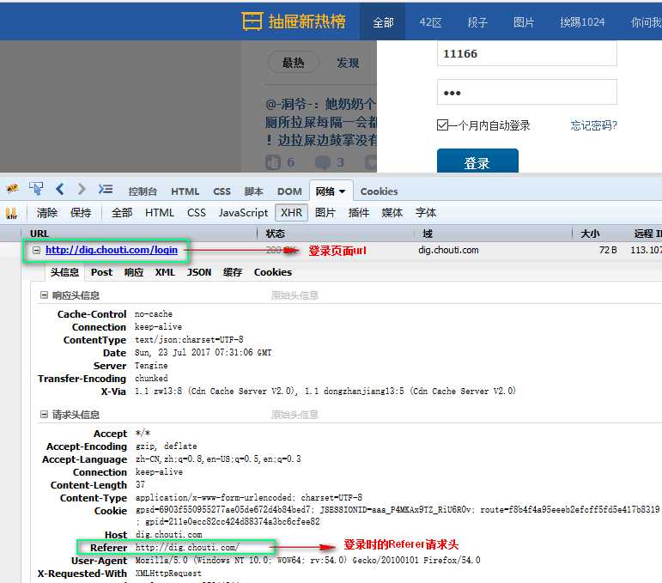Click the upvote icon showing 6

[273, 162]
